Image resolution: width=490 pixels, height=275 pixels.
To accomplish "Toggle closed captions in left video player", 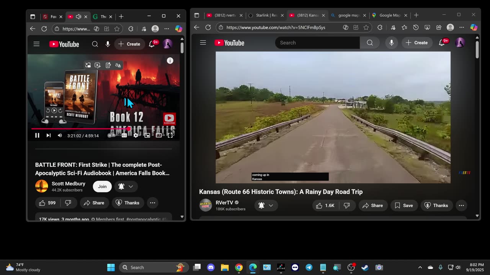I will pyautogui.click(x=124, y=135).
